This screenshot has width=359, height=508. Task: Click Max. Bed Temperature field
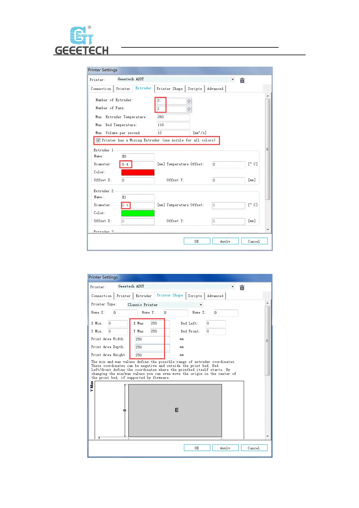[x=173, y=125]
